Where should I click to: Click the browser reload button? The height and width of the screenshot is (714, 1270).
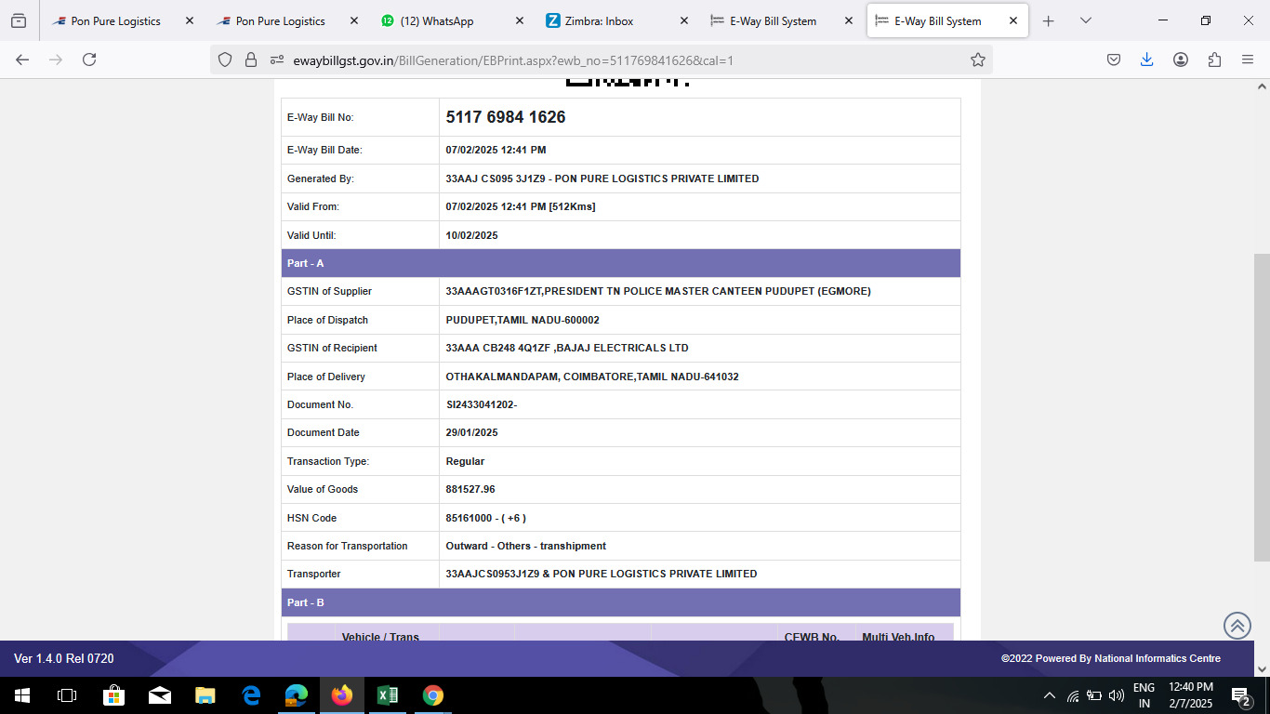click(x=89, y=59)
